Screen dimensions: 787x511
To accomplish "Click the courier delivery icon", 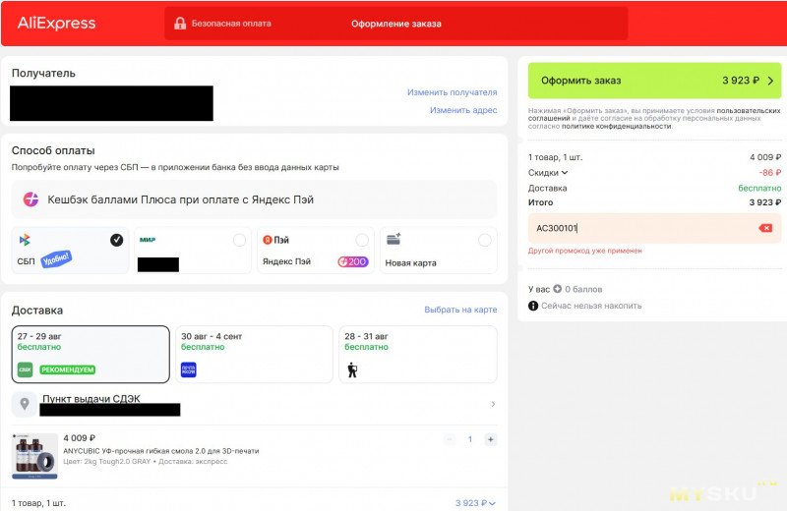I will click(352, 370).
